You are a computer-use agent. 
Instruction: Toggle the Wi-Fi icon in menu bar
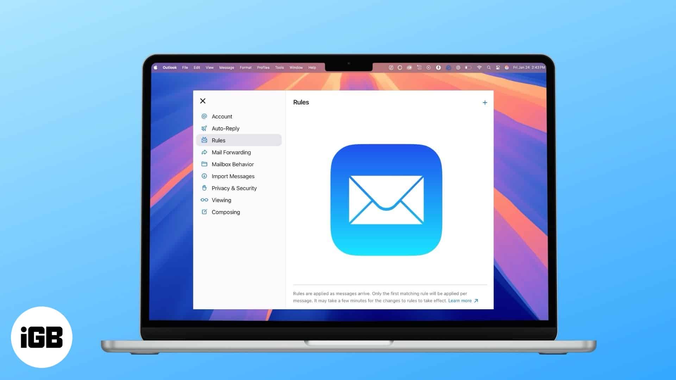480,67
